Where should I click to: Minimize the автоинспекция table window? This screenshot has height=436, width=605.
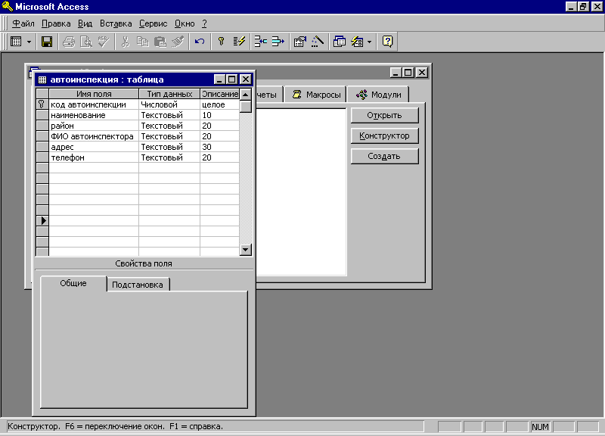(x=219, y=79)
